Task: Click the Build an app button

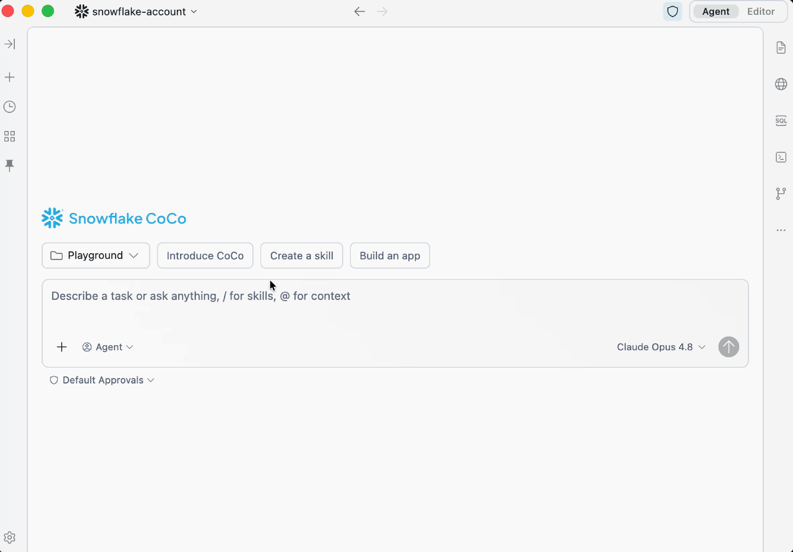Action: (390, 255)
